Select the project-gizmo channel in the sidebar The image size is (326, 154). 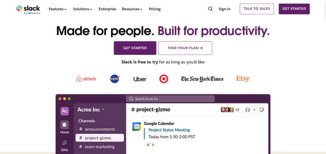pyautogui.click(x=100, y=138)
